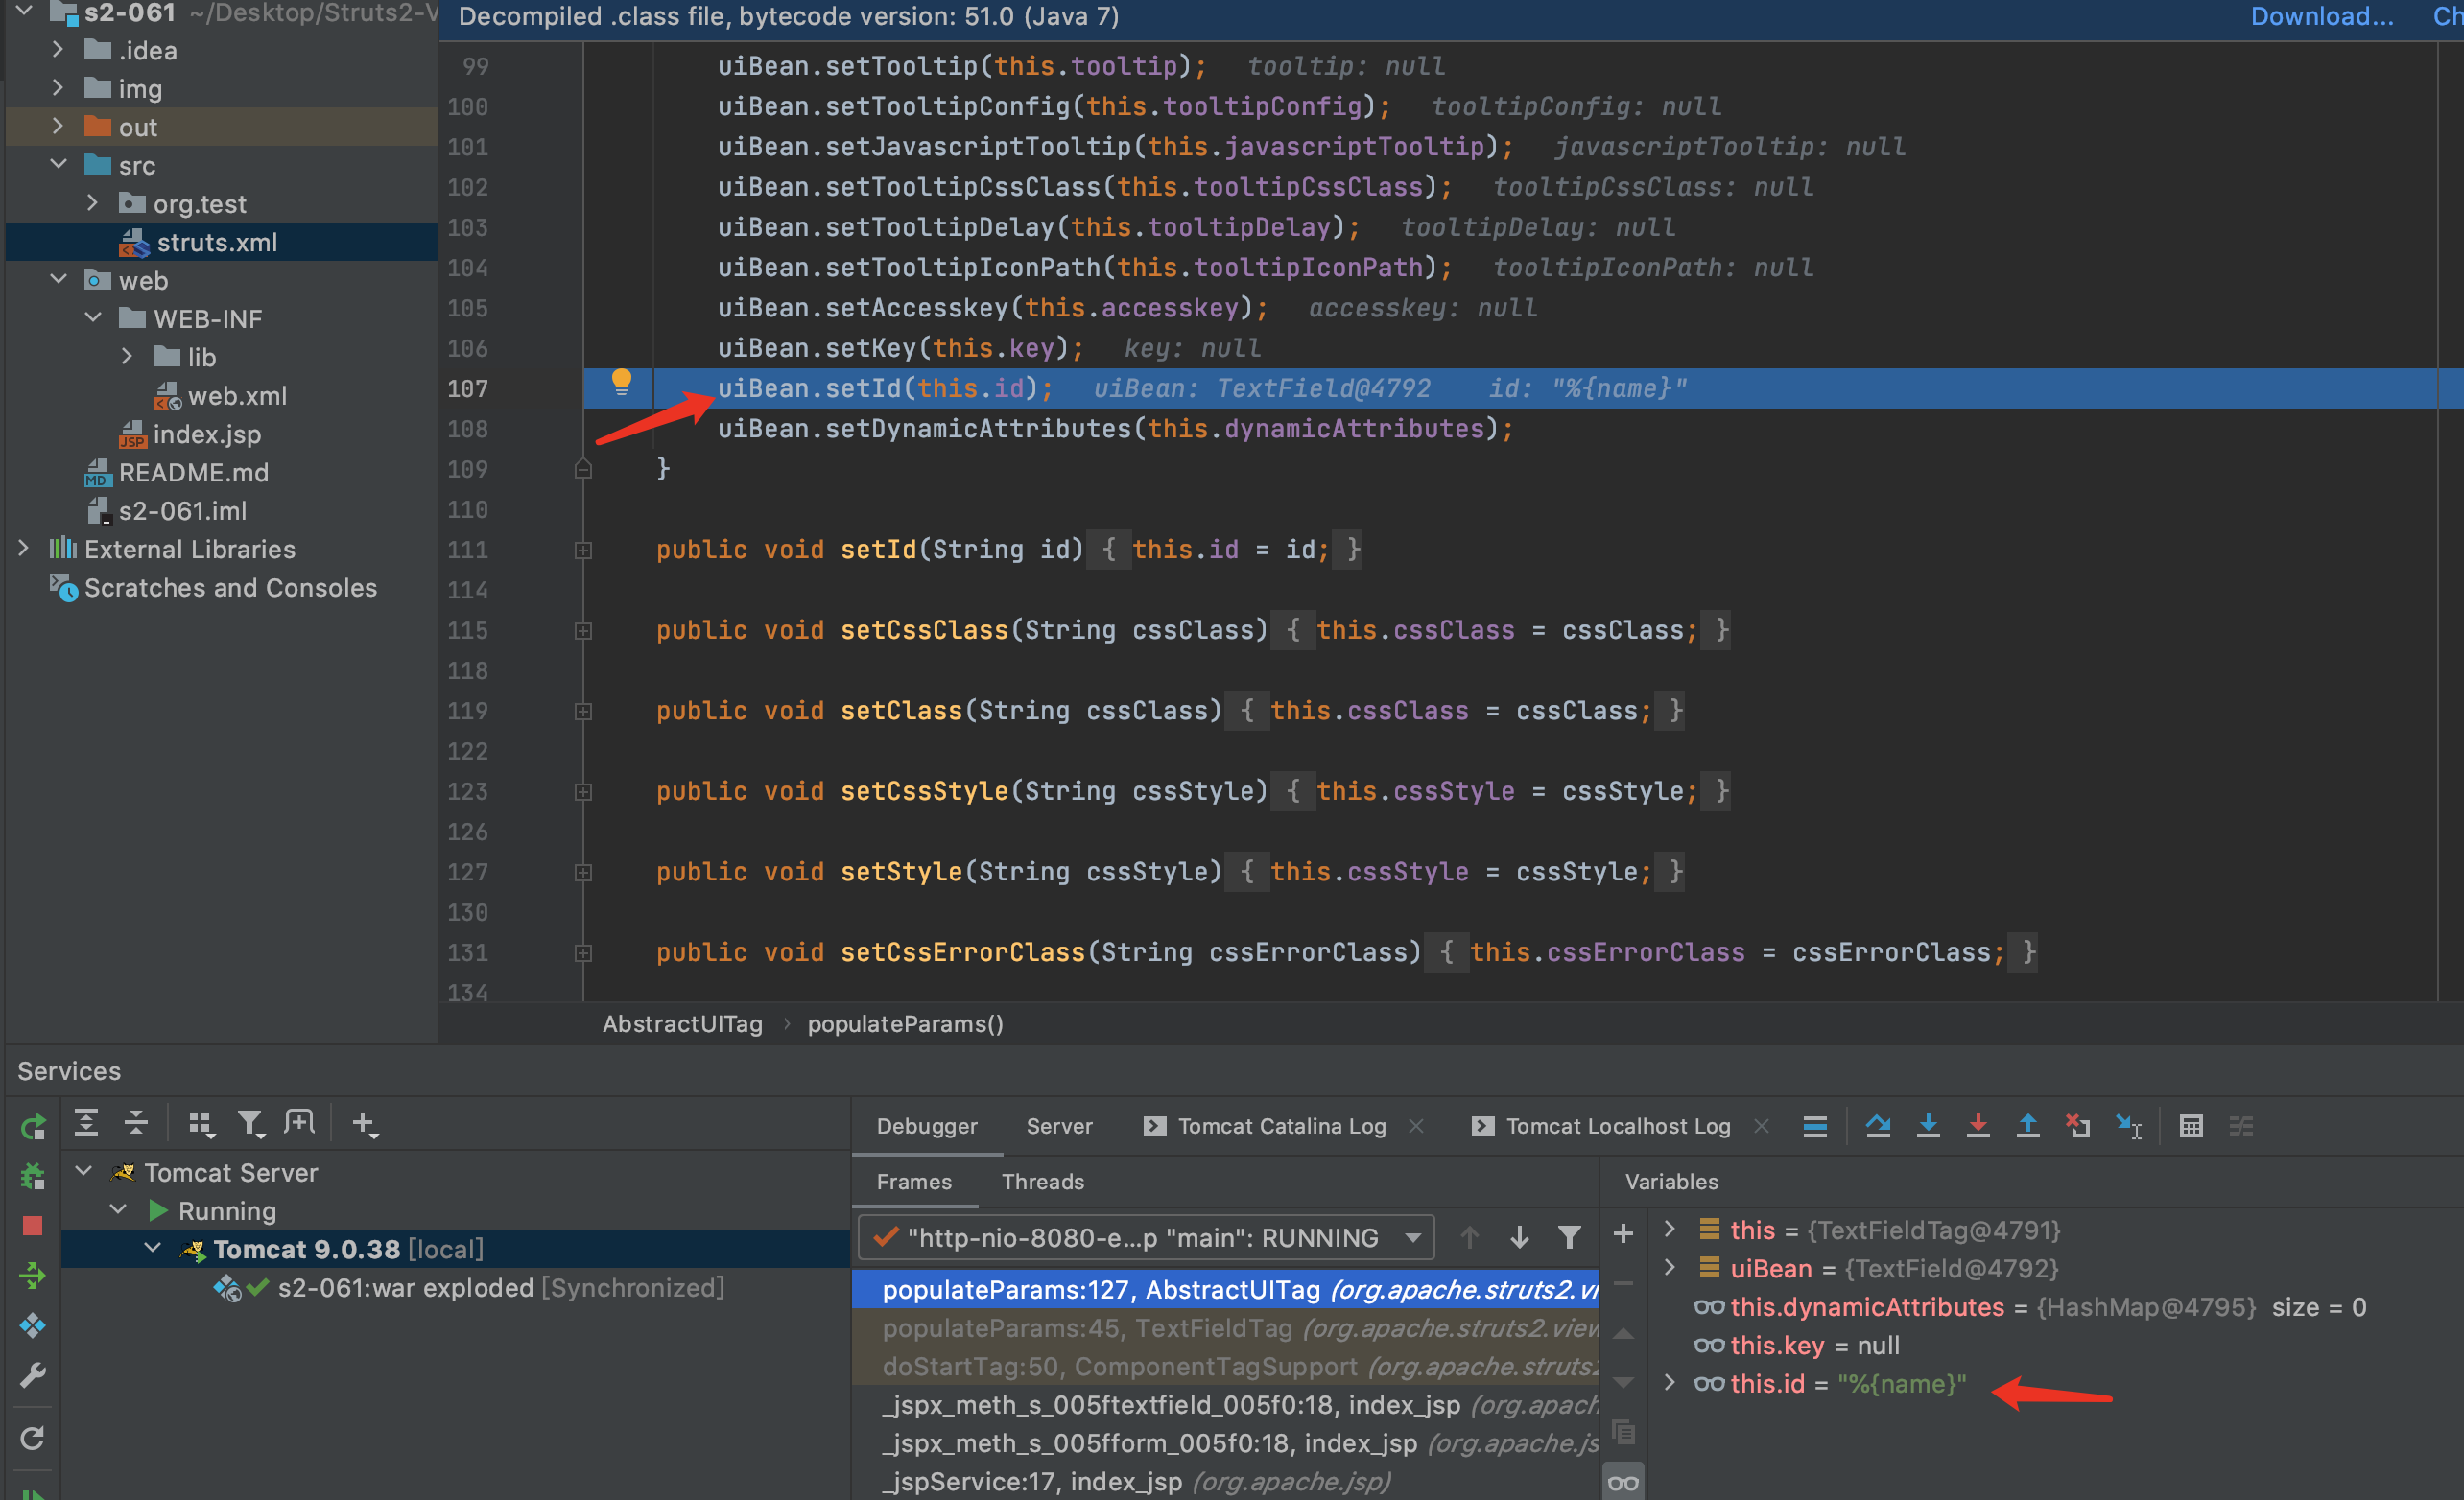Open the Add Service plus dropdown

pos(365,1124)
